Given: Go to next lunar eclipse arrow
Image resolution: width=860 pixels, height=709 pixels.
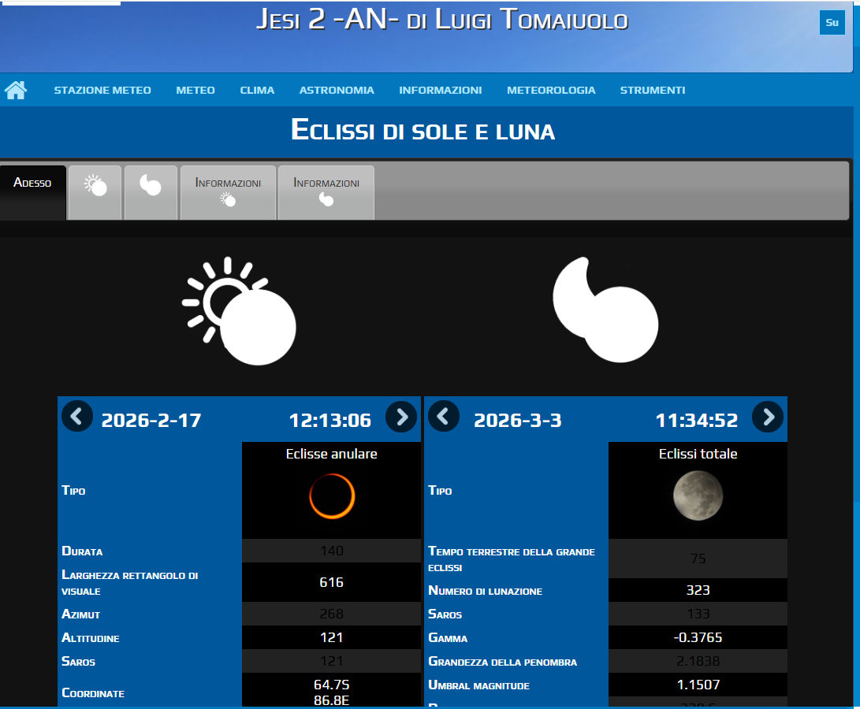Looking at the screenshot, I should (768, 416).
